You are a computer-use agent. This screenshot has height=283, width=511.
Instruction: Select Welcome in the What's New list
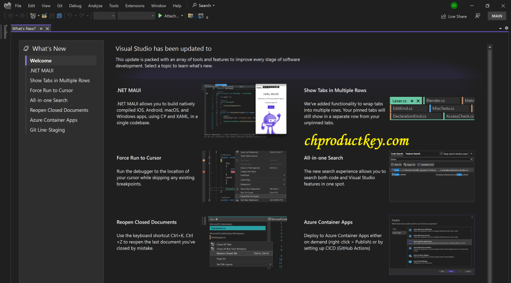click(61, 61)
